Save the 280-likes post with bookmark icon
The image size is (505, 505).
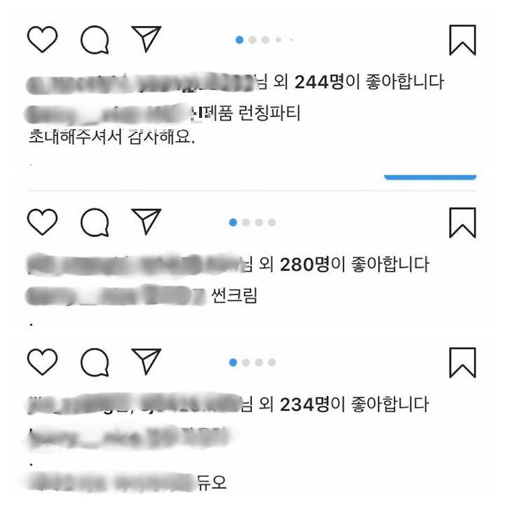[462, 222]
